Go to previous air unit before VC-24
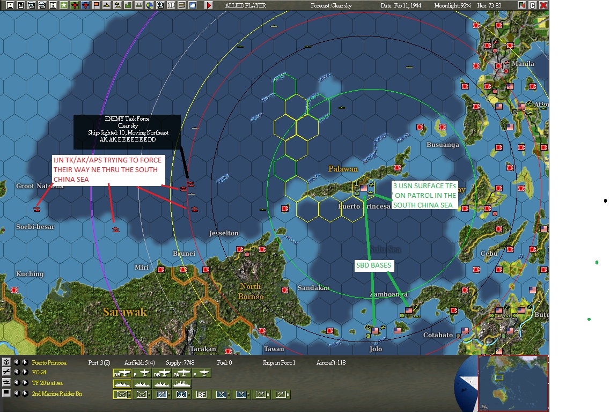Image resolution: width=610 pixels, height=415 pixels. coord(17,372)
